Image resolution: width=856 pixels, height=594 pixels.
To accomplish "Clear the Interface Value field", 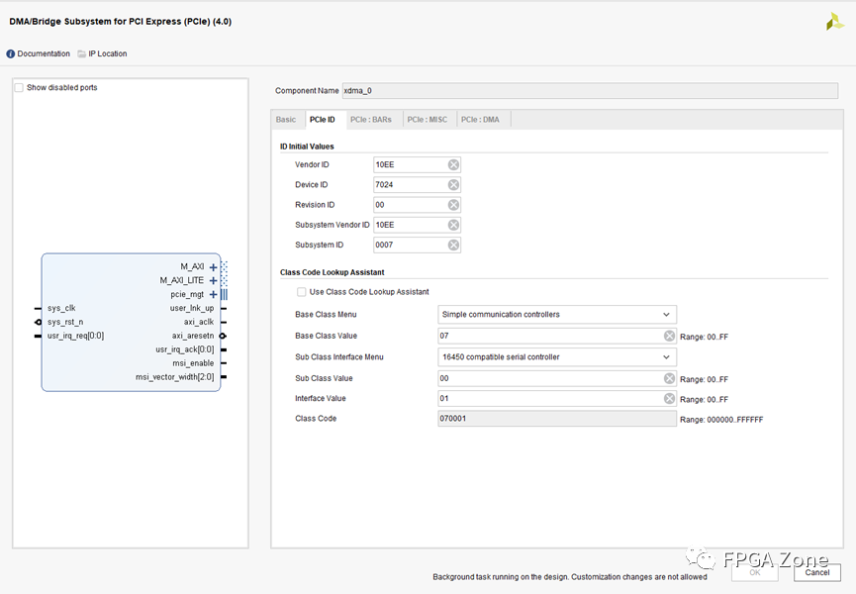I will [x=669, y=399].
